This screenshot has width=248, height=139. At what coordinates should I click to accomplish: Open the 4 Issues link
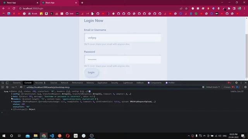(232, 87)
